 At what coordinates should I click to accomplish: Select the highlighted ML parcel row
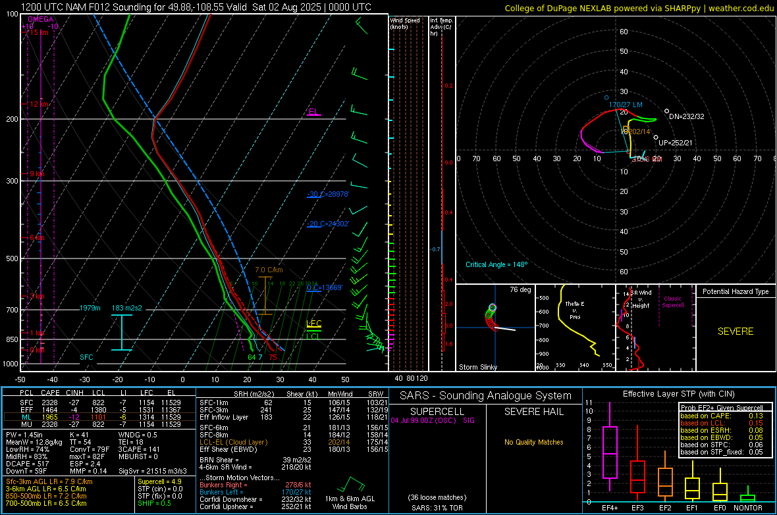[x=100, y=417]
